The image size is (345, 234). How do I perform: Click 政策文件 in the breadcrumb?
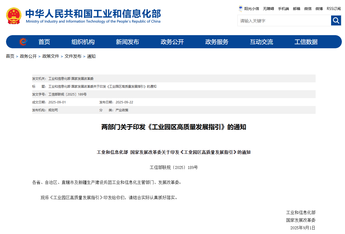tap(51, 56)
